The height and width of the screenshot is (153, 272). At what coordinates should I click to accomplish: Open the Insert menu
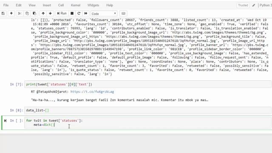(x=47, y=5)
